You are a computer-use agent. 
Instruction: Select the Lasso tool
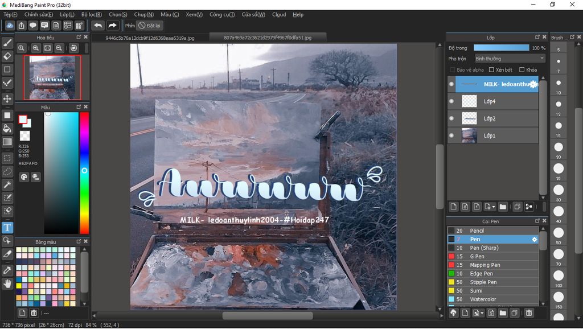7,171
